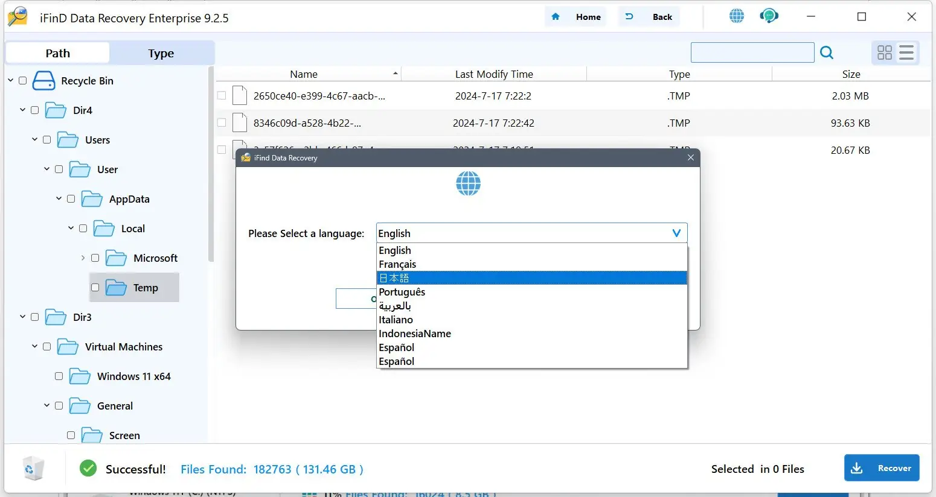936x497 pixels.
Task: Open language settings via globe icon in toolbar
Action: pos(737,16)
